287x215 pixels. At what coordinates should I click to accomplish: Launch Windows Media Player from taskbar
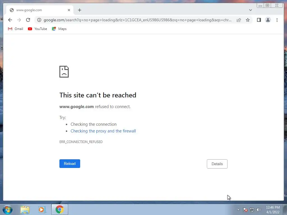coord(42,210)
